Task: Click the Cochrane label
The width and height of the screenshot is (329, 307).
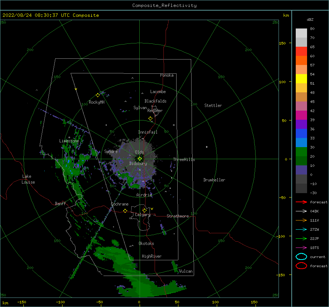Action: 120,204
